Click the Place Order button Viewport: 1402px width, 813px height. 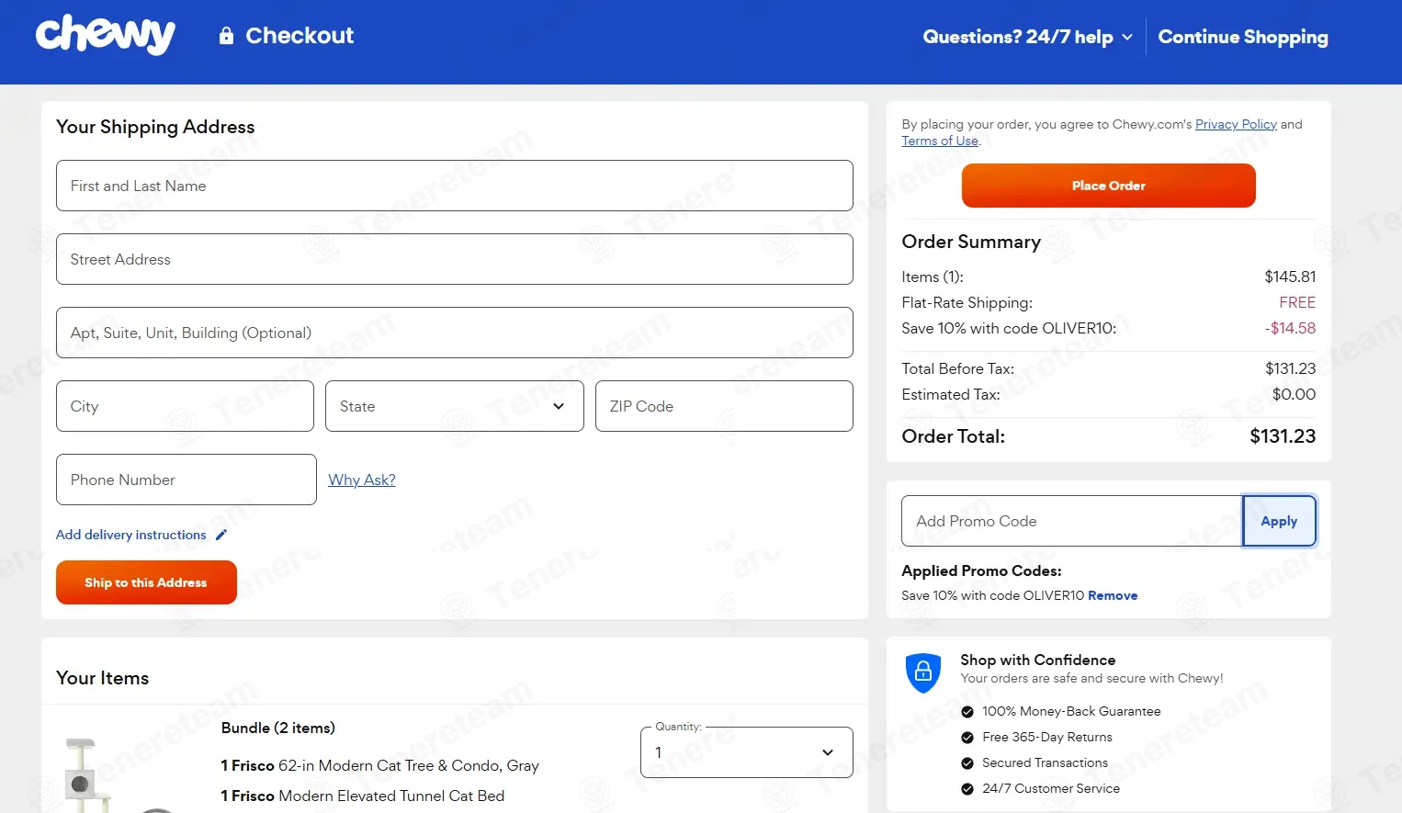(1109, 186)
